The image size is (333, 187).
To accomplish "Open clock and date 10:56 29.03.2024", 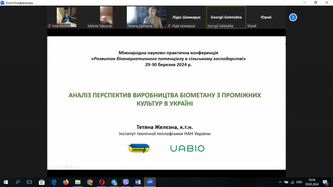I will [x=312, y=182].
